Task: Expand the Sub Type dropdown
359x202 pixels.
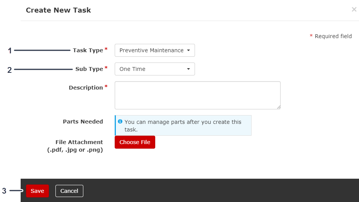Action: [154, 69]
